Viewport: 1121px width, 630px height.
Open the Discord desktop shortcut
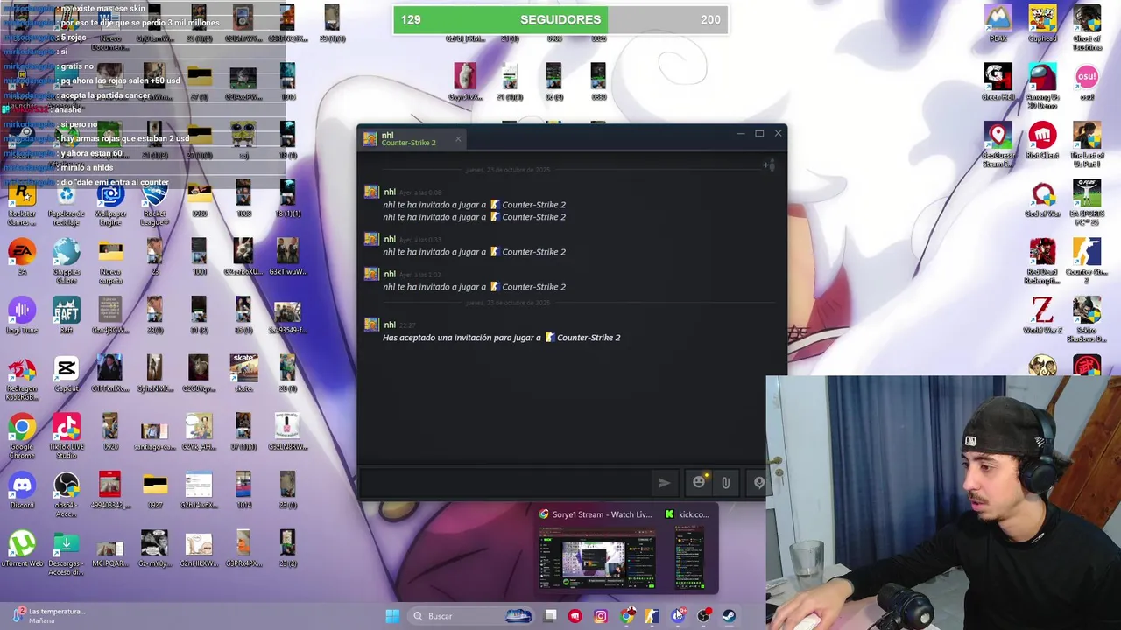22,490
